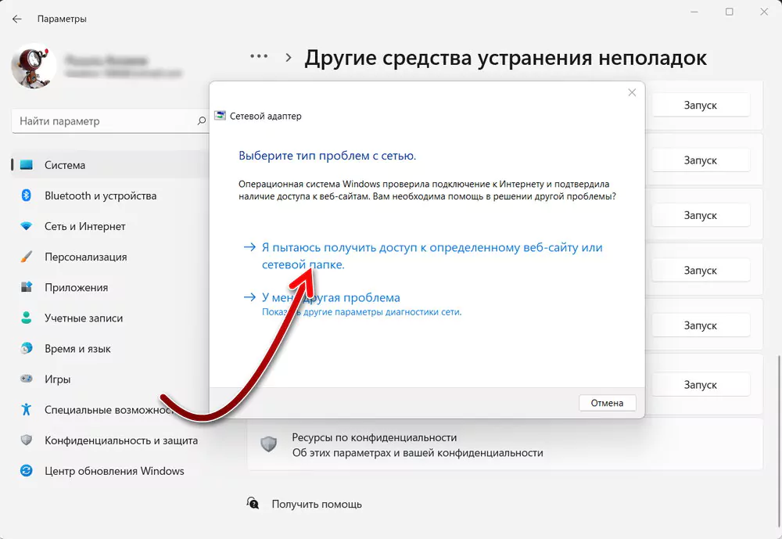Image resolution: width=782 pixels, height=539 pixels.
Task: Choose access to specific website or folder option
Action: tap(432, 256)
